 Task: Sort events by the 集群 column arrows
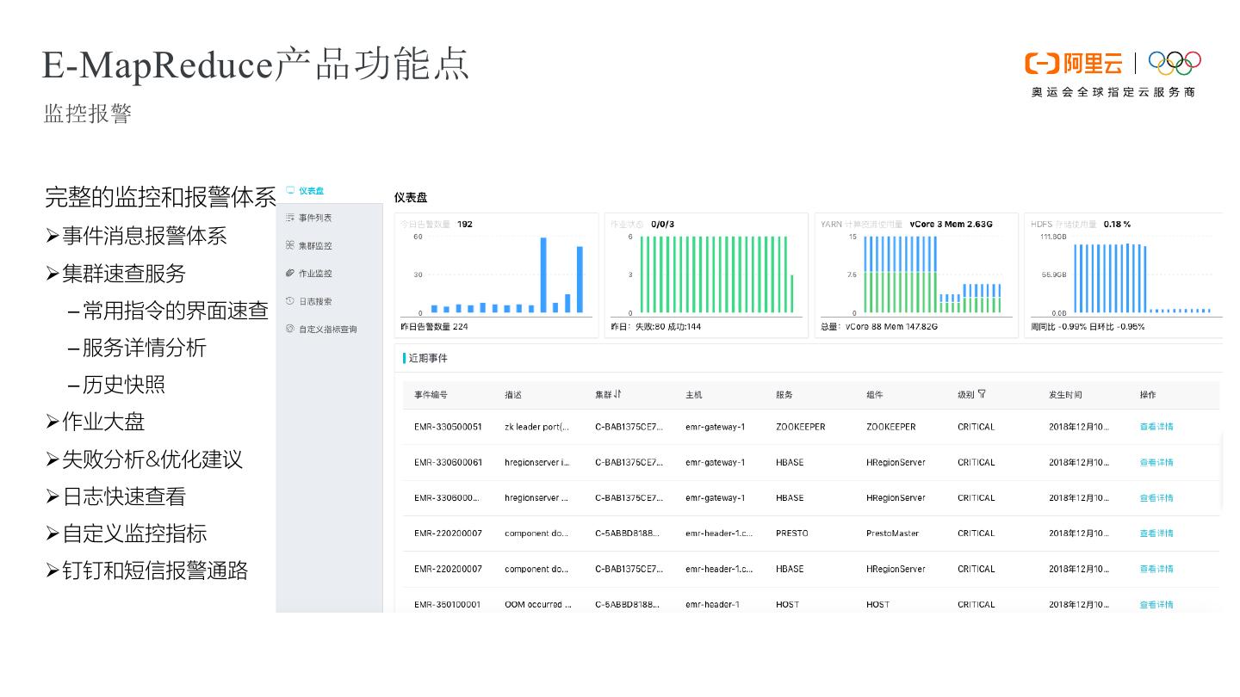[x=617, y=395]
